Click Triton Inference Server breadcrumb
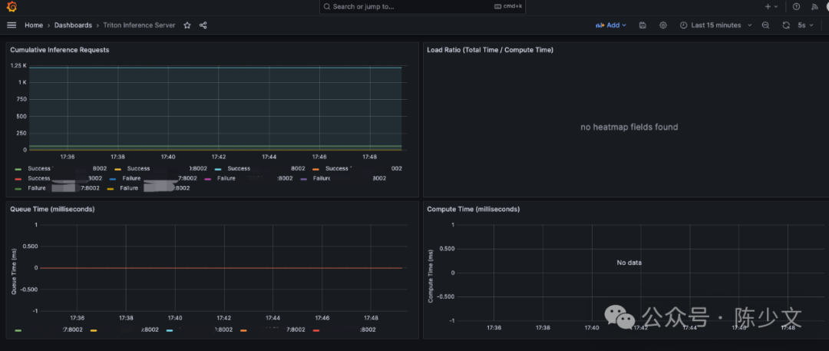The width and height of the screenshot is (829, 351). pos(139,25)
